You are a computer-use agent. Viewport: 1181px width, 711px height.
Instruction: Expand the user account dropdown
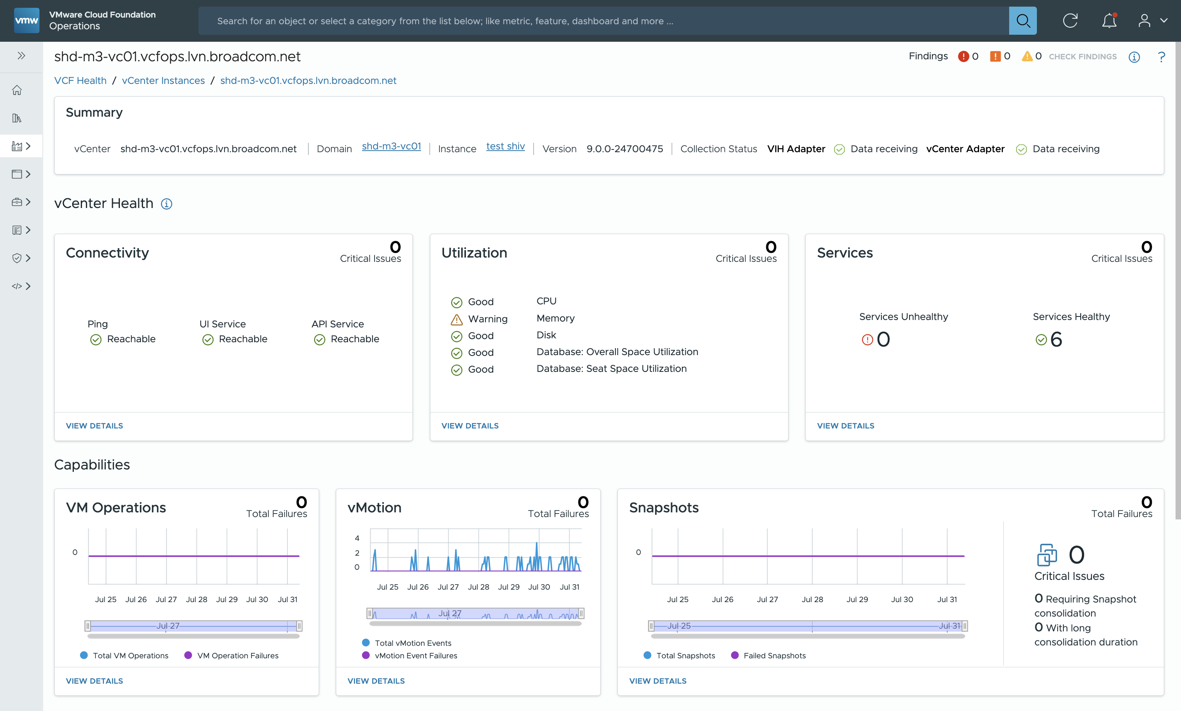(x=1152, y=21)
